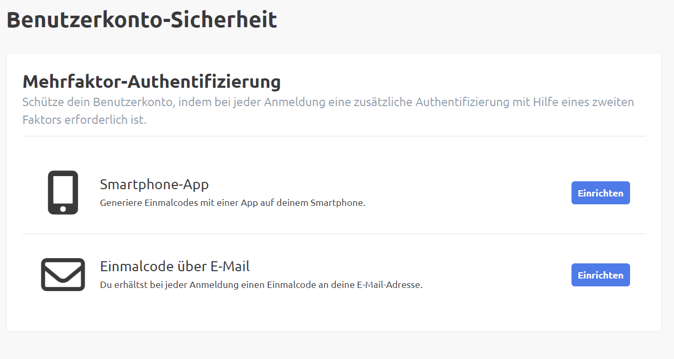
Task: Click the "Smartphone-App" option title
Action: coord(154,184)
